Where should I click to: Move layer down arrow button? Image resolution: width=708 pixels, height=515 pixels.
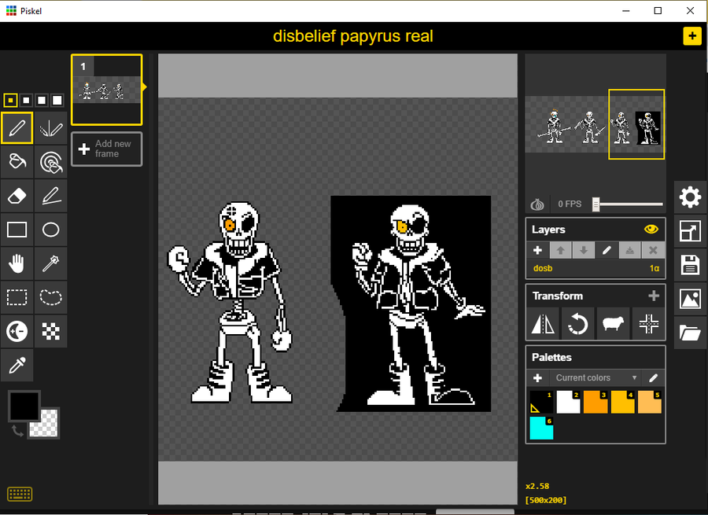pos(584,250)
